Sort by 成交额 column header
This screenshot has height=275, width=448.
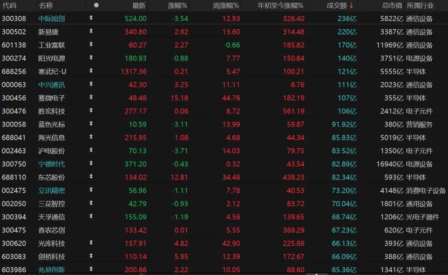click(x=337, y=5)
